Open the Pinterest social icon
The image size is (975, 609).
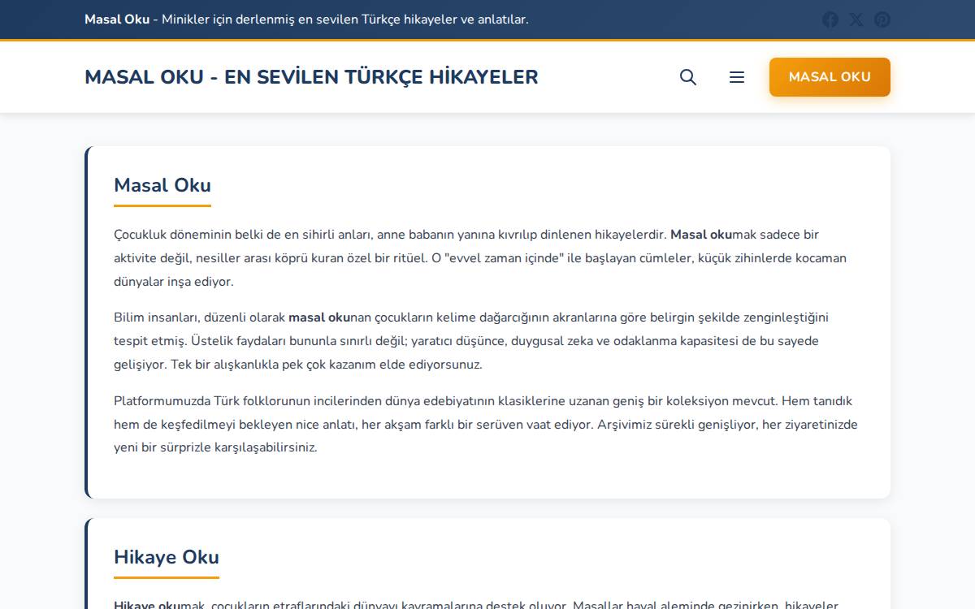[882, 19]
